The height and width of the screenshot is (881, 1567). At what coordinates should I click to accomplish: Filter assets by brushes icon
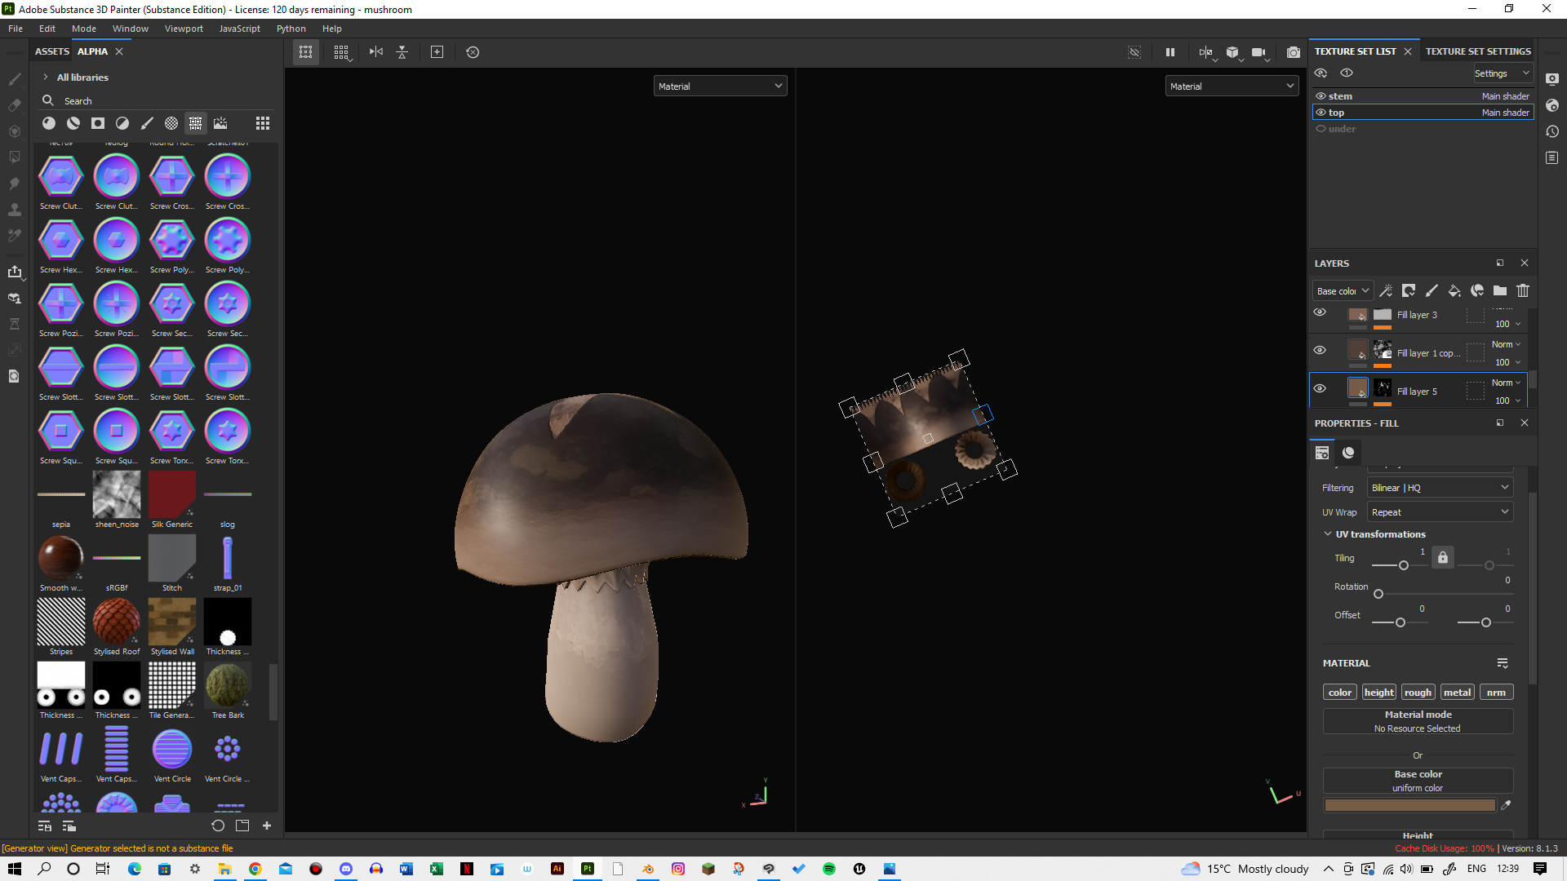click(x=147, y=123)
